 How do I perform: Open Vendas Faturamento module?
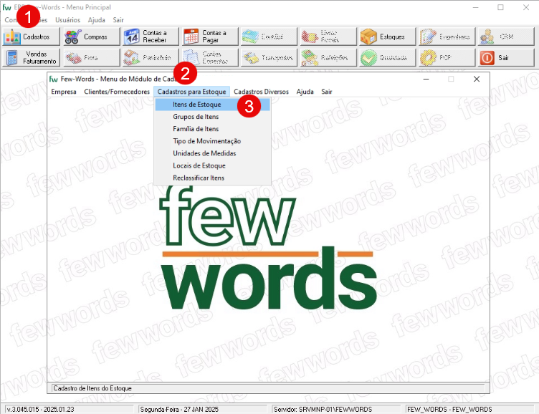click(31, 57)
